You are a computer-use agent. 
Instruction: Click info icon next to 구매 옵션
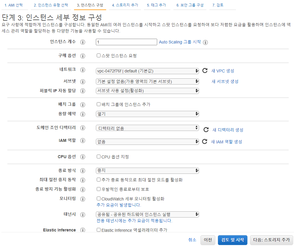83,56
